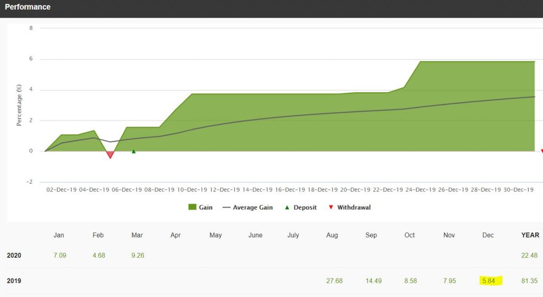Select the green deposit marker on chart baseline
The height and width of the screenshot is (297, 543).
134,151
